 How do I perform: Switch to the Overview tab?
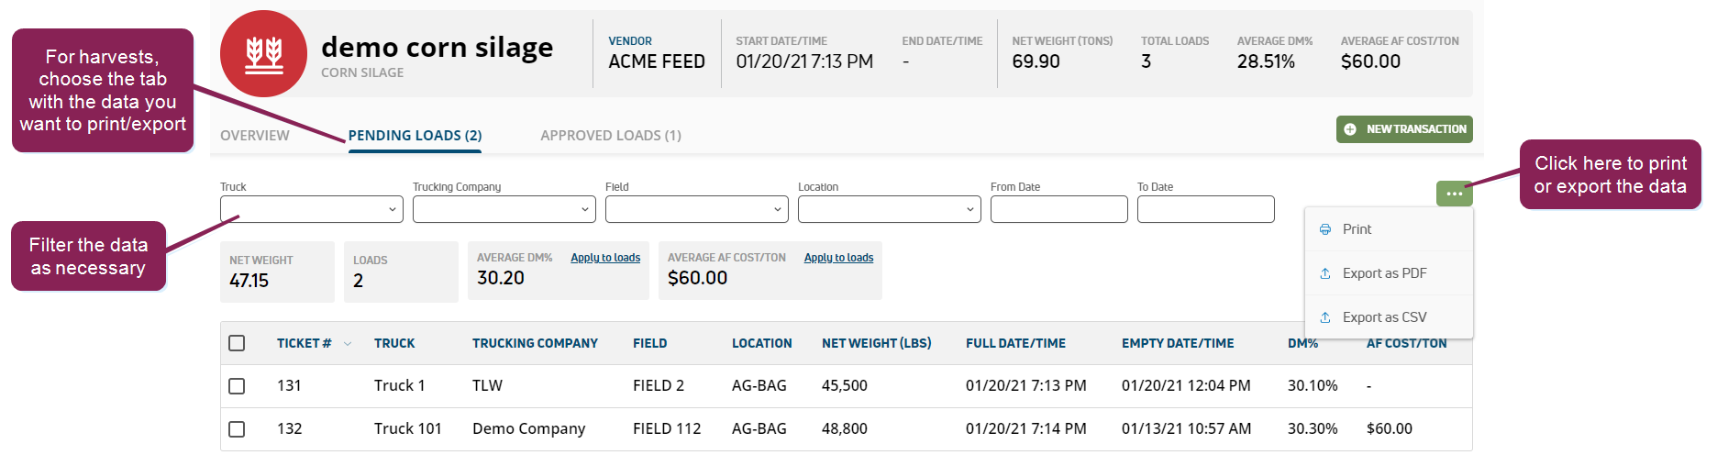point(255,136)
